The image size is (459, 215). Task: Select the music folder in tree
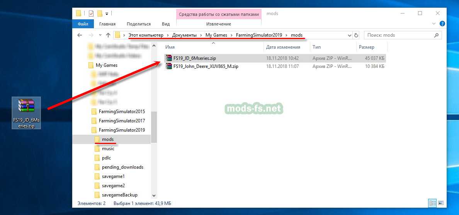pos(108,149)
